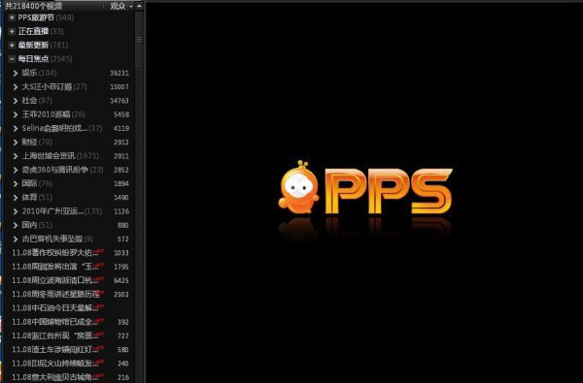Expand the 国内 chevron arrow
Viewport: 583px width, 383px height.
click(x=16, y=225)
